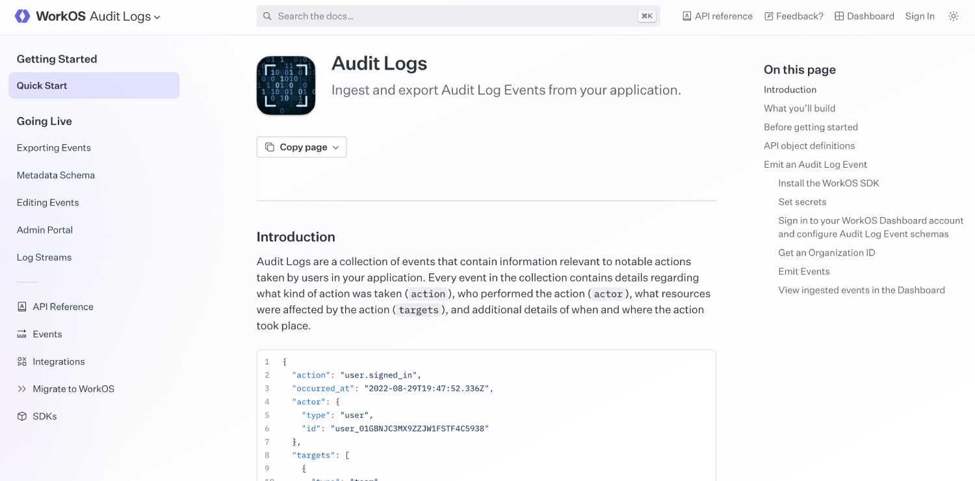Open Integrations in the sidebar
Viewport: 975px width, 481px height.
[59, 361]
